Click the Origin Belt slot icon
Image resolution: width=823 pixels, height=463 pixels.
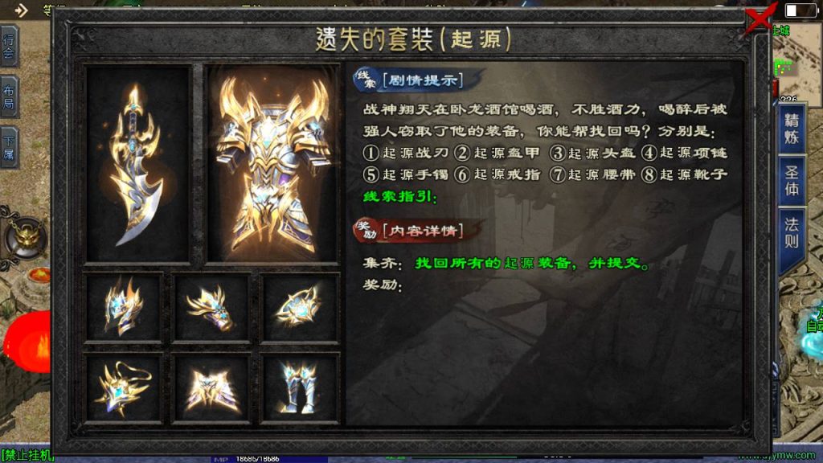[x=211, y=388]
